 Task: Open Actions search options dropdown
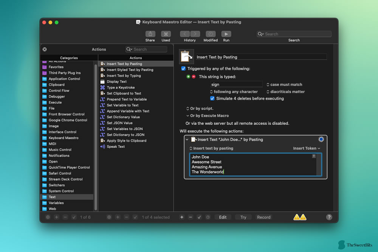point(129,49)
